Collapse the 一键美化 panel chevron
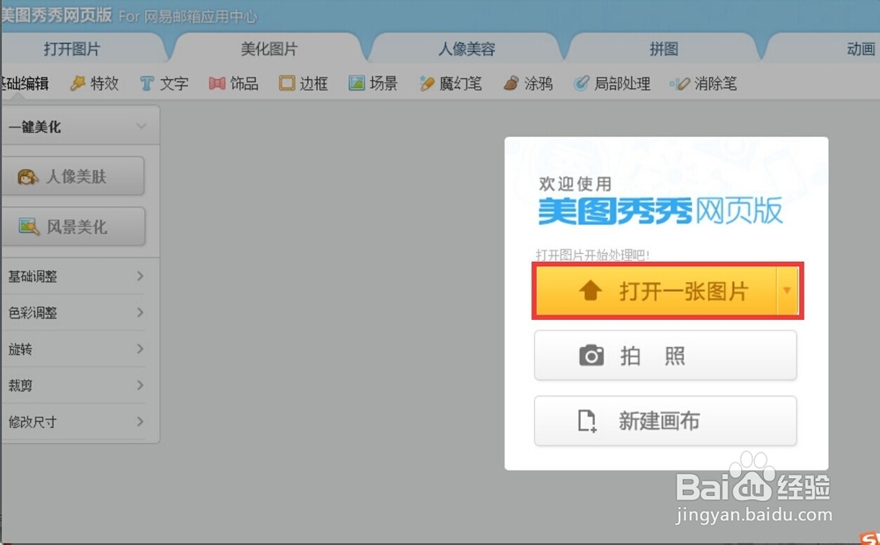The height and width of the screenshot is (545, 880). (142, 127)
